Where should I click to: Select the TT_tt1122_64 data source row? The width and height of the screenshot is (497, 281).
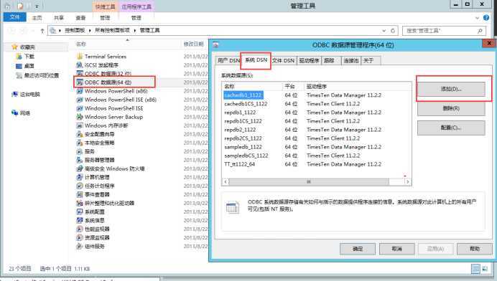tap(317, 164)
